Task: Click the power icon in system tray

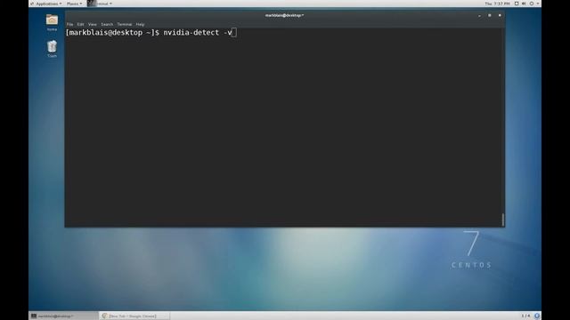Action: pyautogui.click(x=532, y=4)
